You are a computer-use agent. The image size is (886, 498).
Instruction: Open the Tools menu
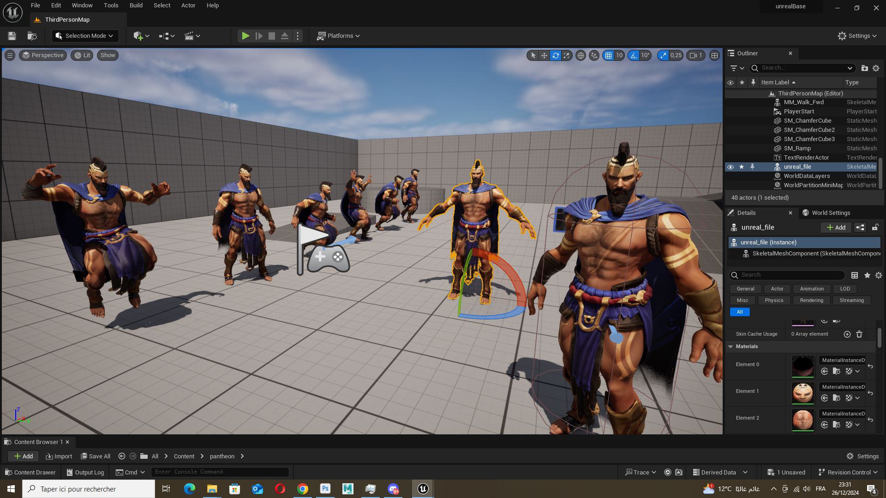point(111,6)
